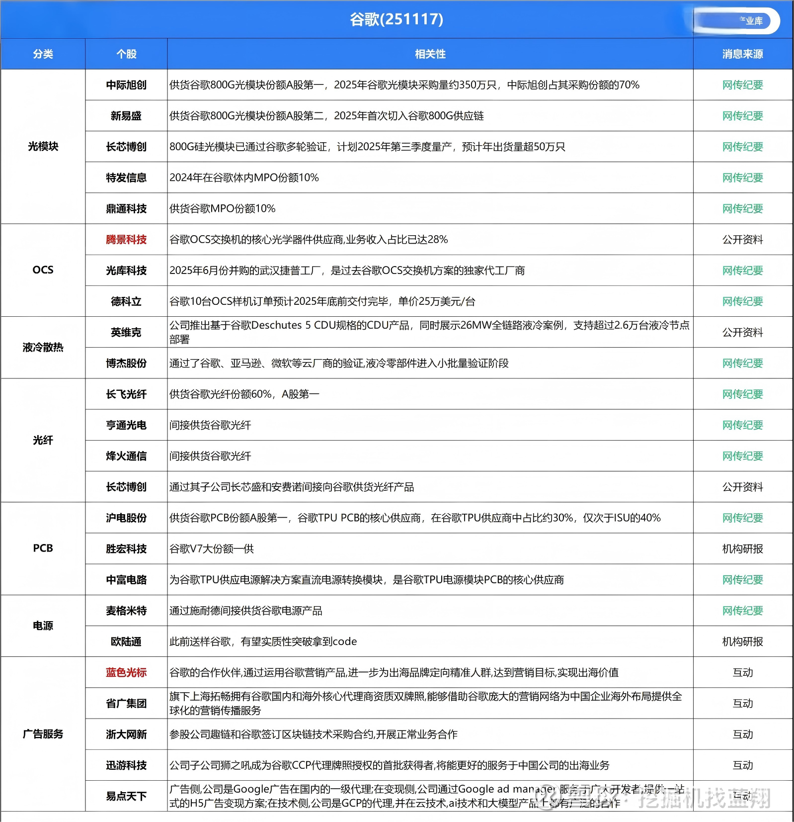Screen dimensions: 794x822
Task: Select stock name 博杰股份
Action: tap(126, 363)
